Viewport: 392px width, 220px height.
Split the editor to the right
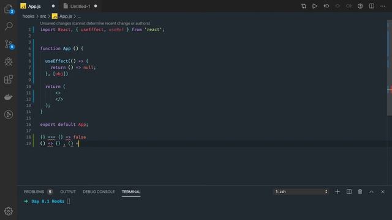tap(372, 6)
